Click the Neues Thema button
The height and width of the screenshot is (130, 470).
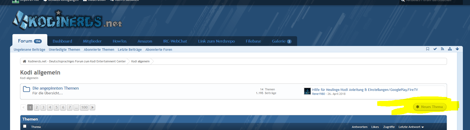click(430, 107)
